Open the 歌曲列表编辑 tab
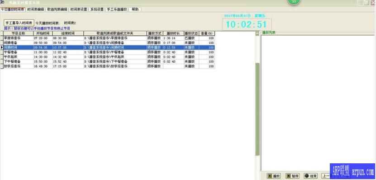The height and width of the screenshot is (180, 376). pyautogui.click(x=57, y=9)
